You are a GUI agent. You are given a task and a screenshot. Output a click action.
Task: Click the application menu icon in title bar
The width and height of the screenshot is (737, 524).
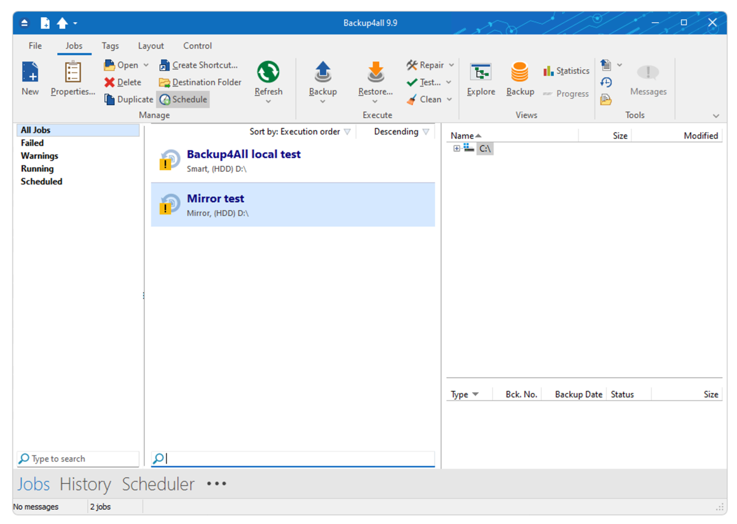[x=25, y=23]
